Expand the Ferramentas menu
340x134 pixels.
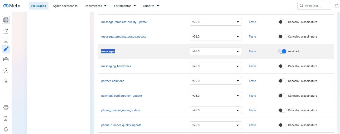(x=125, y=6)
